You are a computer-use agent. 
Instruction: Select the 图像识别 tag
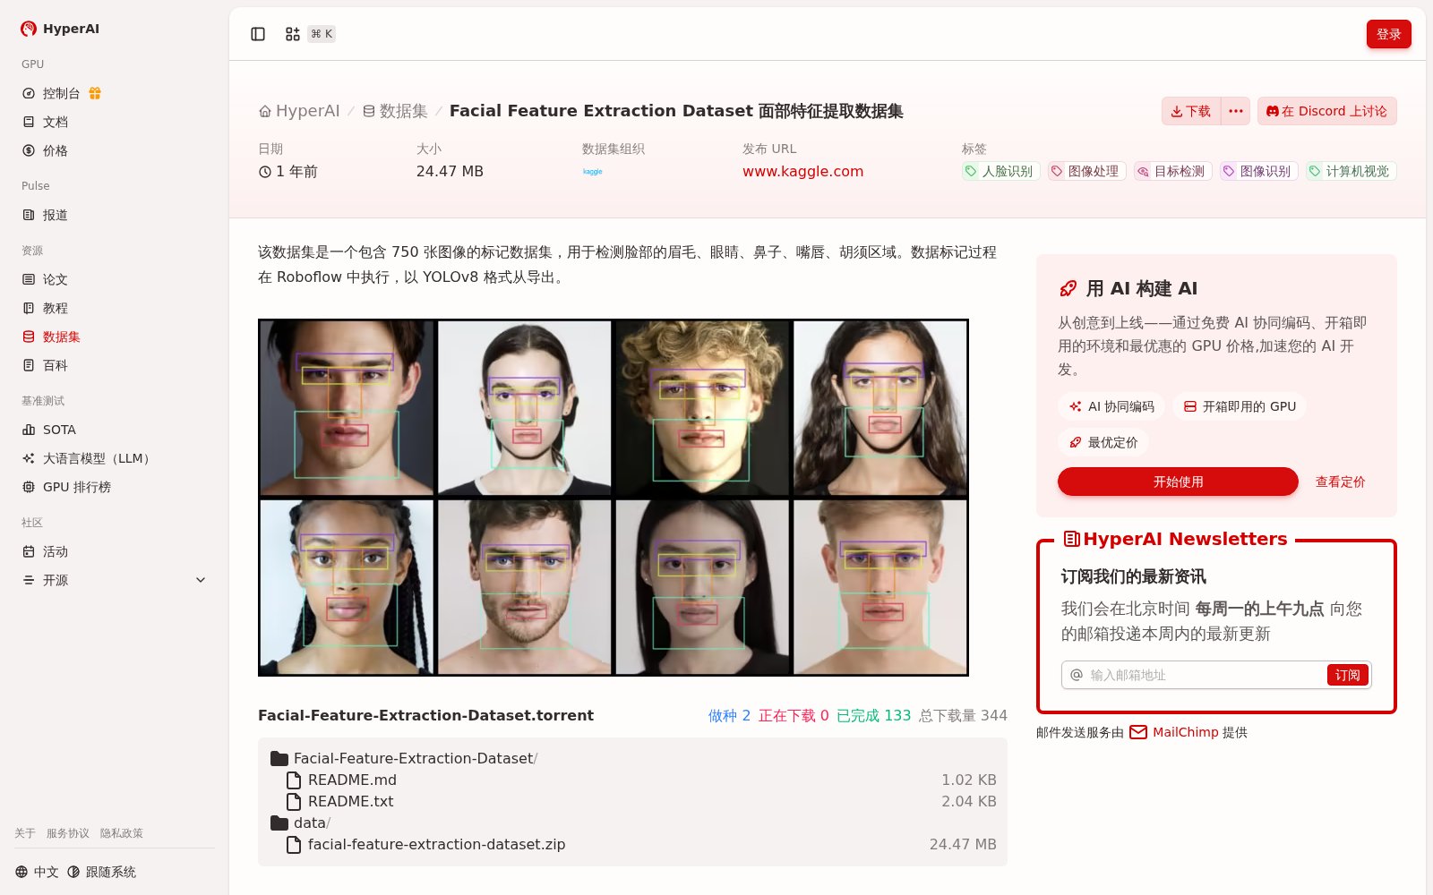pyautogui.click(x=1258, y=171)
